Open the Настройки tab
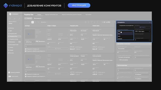The width and height of the screenshot is (161, 90). 88,14
